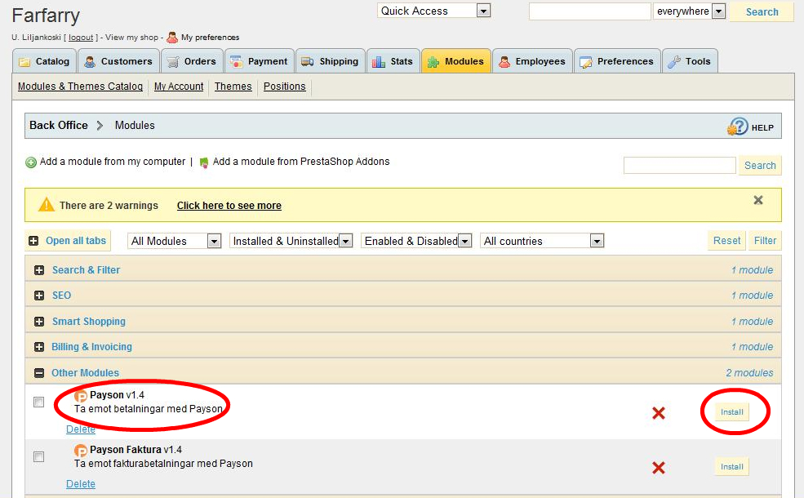Collapse the Other Modules section
Viewport: 804px width, 498px height.
[39, 373]
